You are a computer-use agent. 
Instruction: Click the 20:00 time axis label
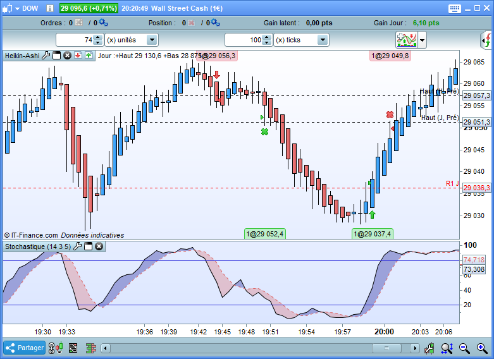click(384, 332)
